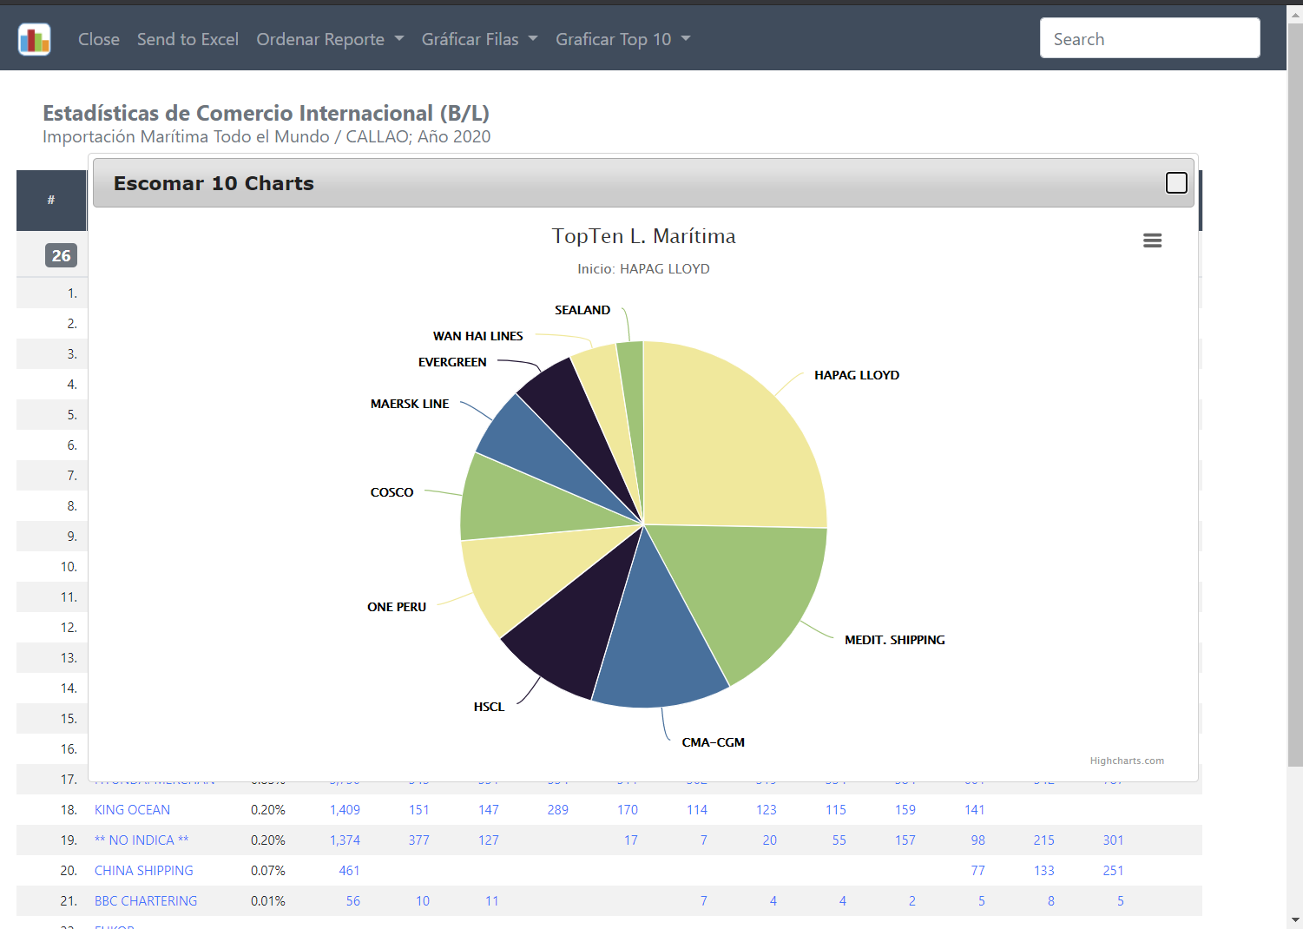Click the 26 row count badge
The width and height of the screenshot is (1303, 929).
click(x=61, y=255)
